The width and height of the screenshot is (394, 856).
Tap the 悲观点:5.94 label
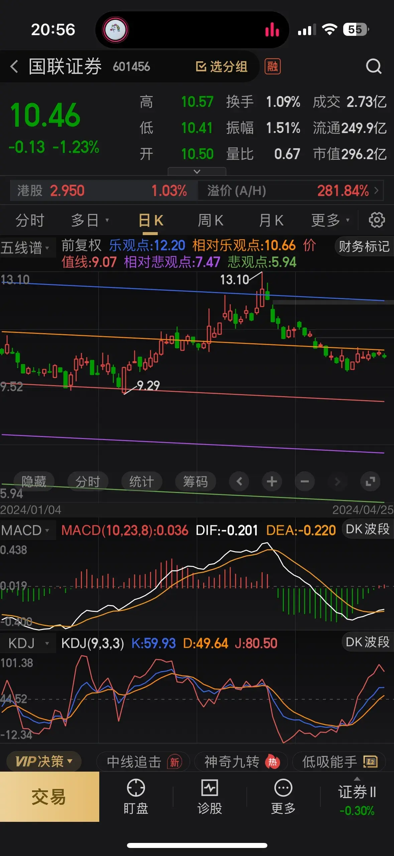click(262, 262)
